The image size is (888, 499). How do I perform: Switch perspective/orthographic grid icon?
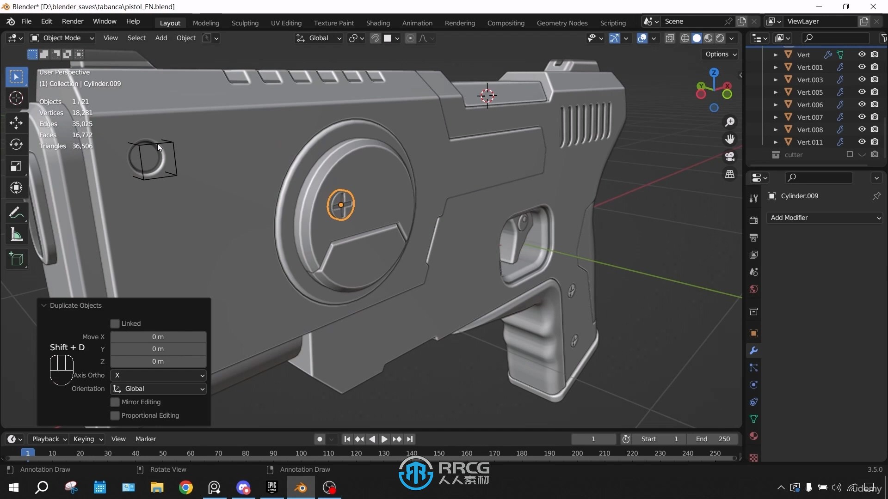tap(730, 174)
